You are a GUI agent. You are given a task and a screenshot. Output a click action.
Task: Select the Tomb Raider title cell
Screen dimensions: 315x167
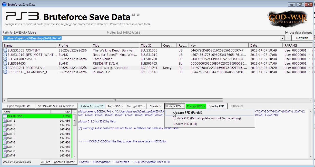[102, 59]
